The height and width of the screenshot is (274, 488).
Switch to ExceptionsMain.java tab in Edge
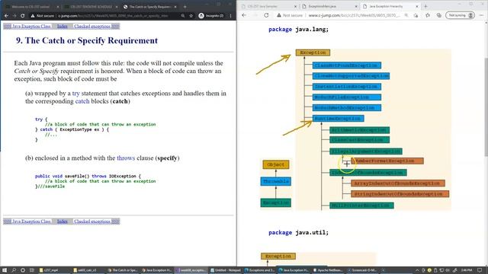[x=329, y=6]
